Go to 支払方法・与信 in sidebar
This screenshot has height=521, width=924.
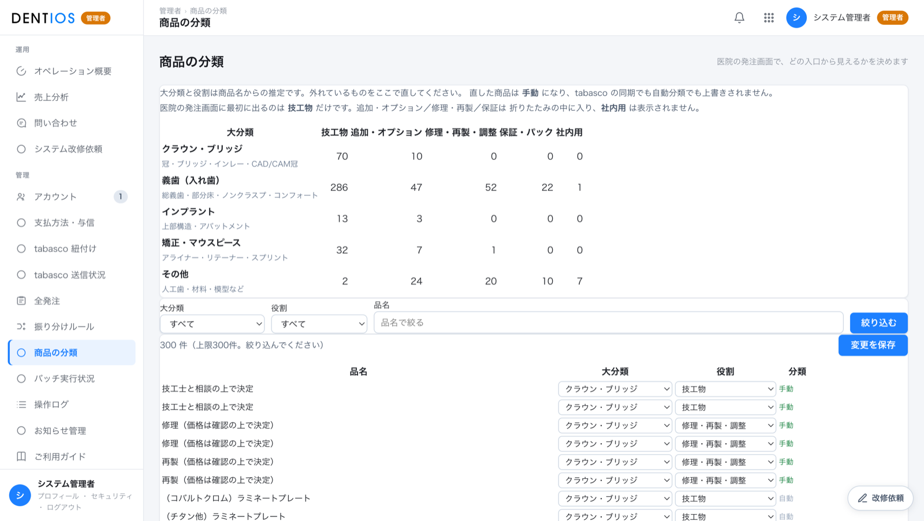72,223
